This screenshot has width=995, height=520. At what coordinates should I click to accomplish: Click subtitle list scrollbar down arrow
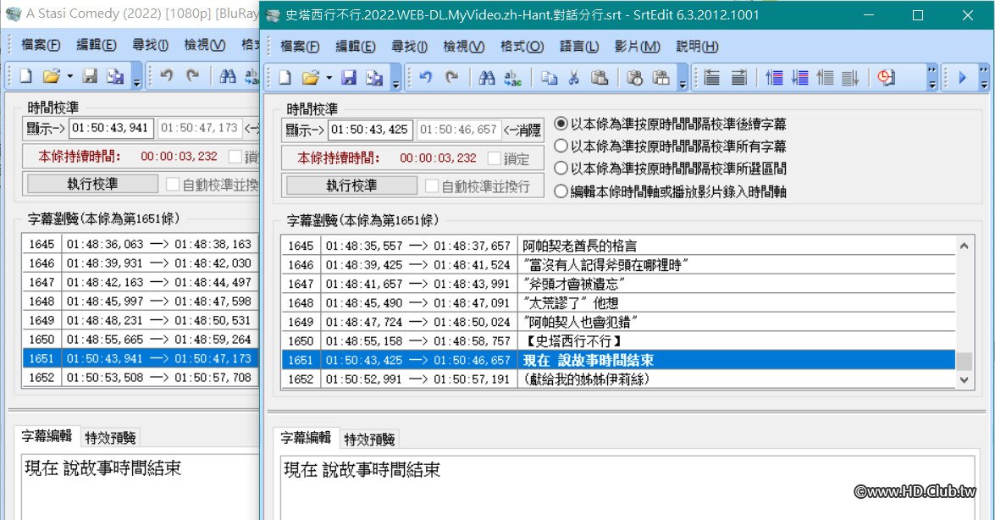click(964, 379)
